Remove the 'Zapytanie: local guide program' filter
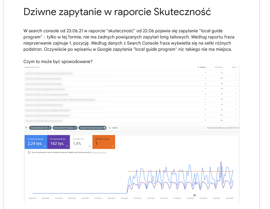 105,128
